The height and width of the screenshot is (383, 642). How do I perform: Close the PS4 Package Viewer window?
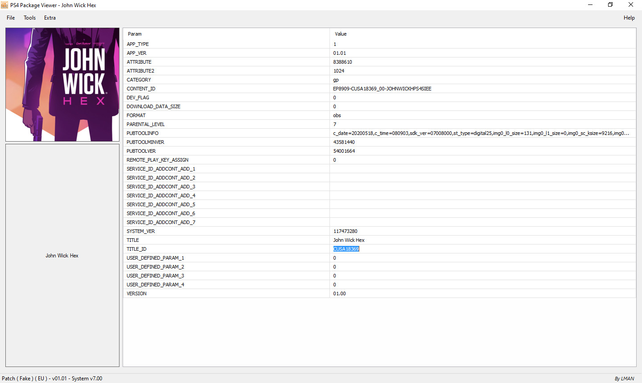[x=631, y=5]
